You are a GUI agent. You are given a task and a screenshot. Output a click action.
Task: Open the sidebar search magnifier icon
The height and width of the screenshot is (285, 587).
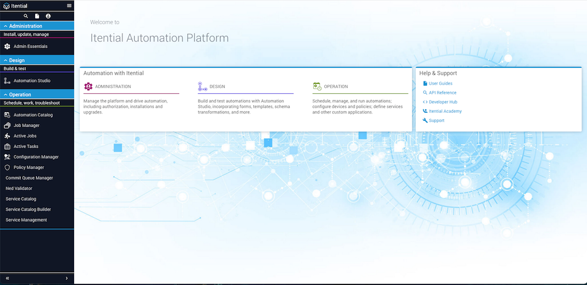click(x=26, y=16)
